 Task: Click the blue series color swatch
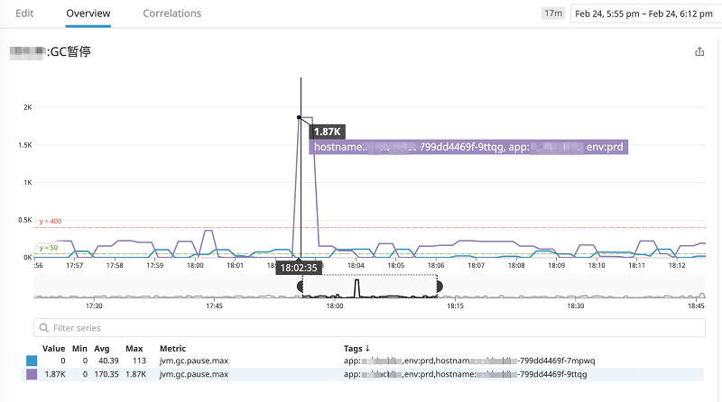pos(32,361)
